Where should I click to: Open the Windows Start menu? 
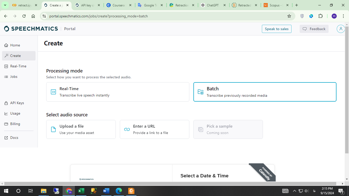pyautogui.click(x=6, y=191)
